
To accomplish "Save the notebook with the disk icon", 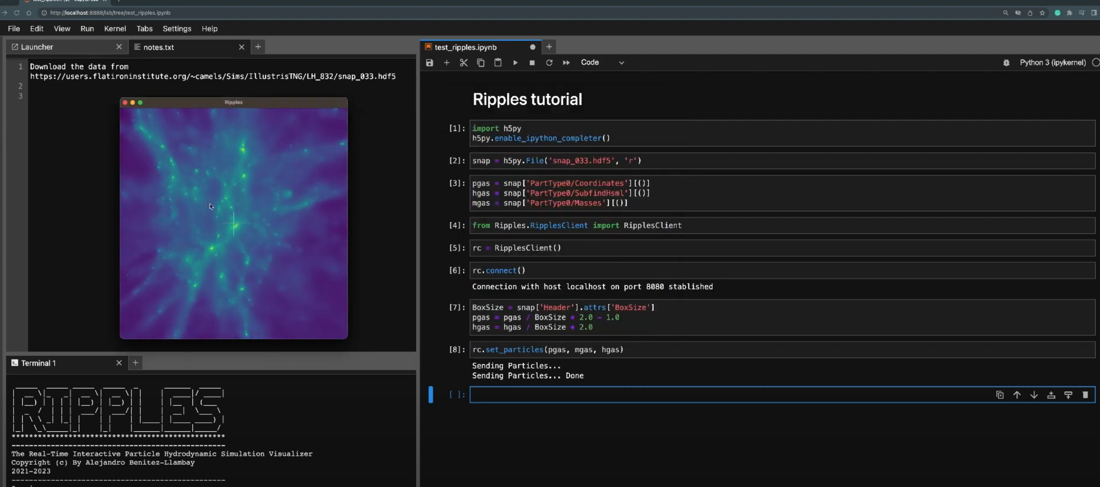I will pos(429,63).
